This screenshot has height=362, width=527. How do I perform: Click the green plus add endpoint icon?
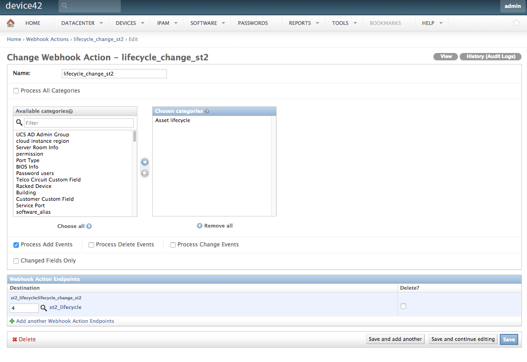tap(12, 321)
